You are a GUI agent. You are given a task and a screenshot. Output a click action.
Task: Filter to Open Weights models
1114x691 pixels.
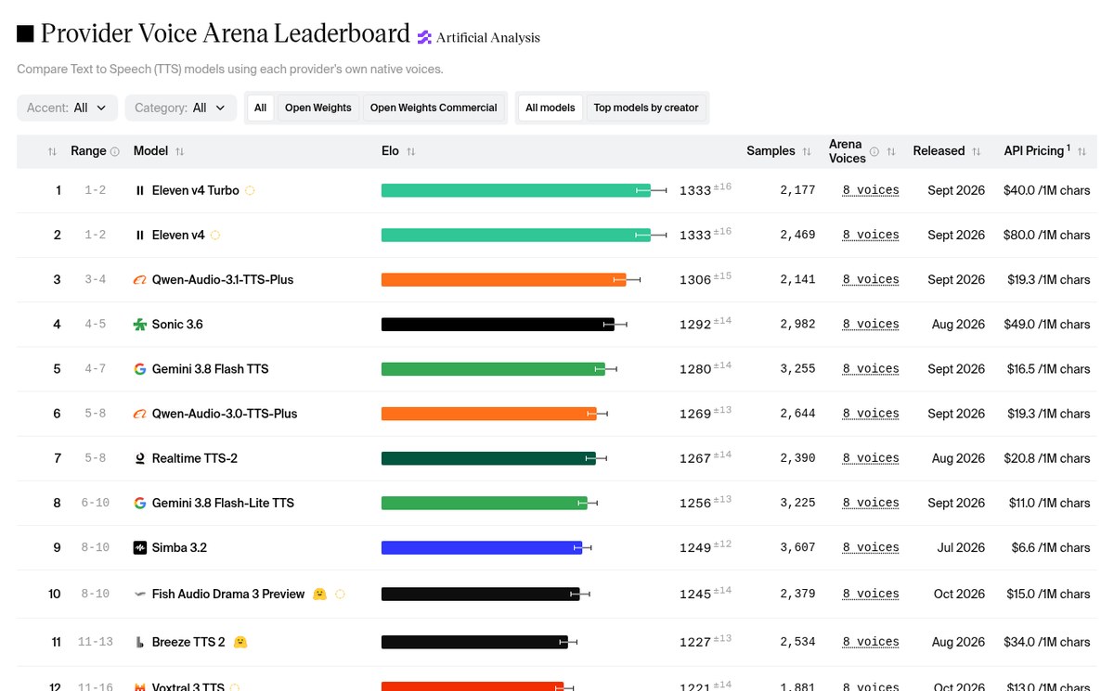(x=318, y=108)
